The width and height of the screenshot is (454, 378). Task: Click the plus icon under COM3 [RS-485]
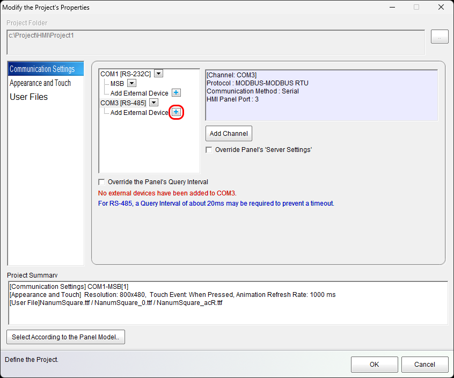[x=176, y=112]
